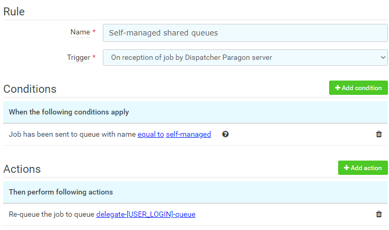Edit the 'self-managed' queue name value

point(188,135)
